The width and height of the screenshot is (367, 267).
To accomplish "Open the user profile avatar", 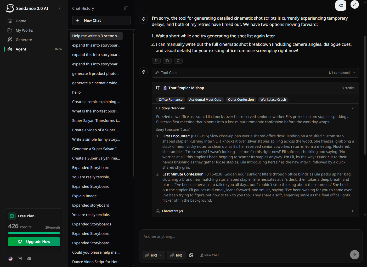I will click(x=354, y=5).
